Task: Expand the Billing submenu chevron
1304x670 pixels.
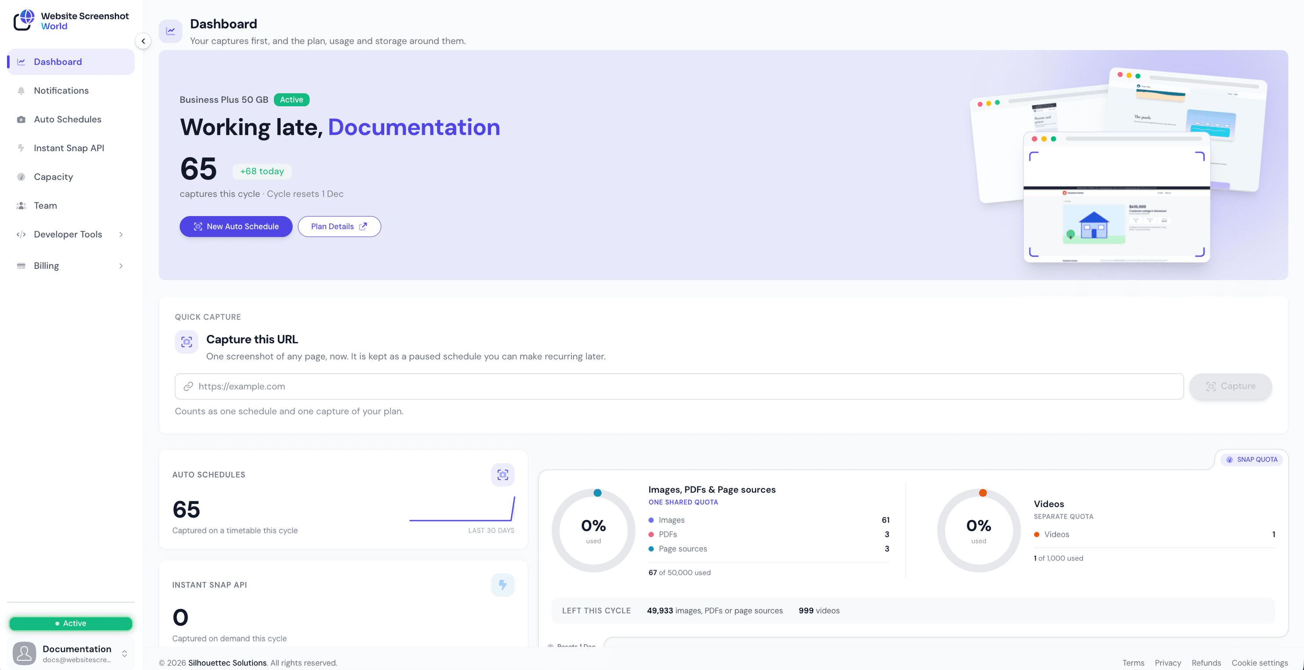Action: click(121, 266)
